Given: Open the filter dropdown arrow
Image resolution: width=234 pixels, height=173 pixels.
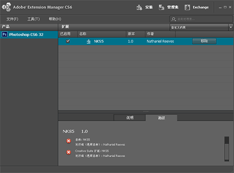Looking at the screenshot, I should pyautogui.click(x=231, y=27).
